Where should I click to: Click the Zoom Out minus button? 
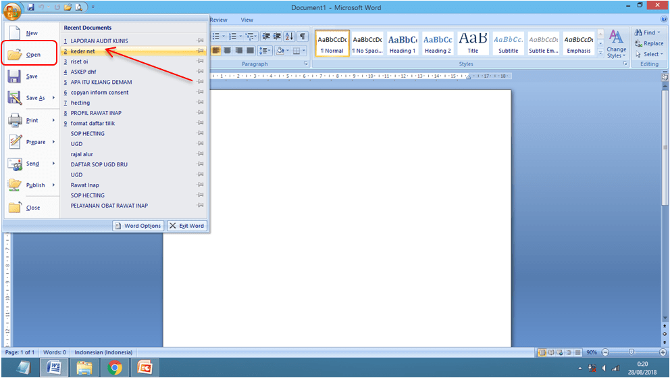605,353
